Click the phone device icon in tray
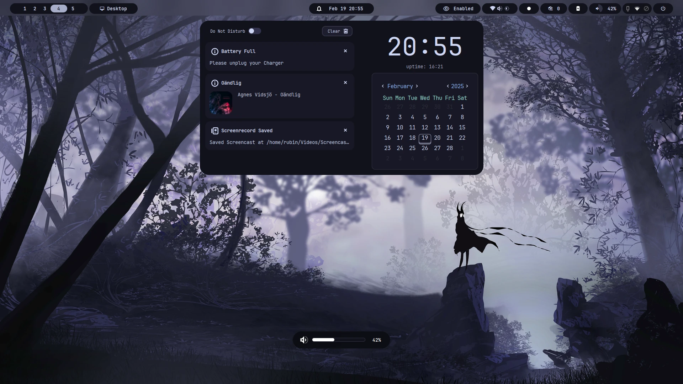Screen dimensions: 683x384 tap(628, 9)
